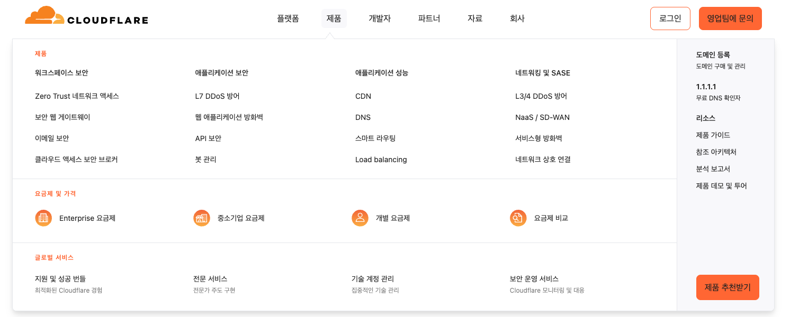Open the 자료 menu
The height and width of the screenshot is (317, 799).
tap(474, 18)
